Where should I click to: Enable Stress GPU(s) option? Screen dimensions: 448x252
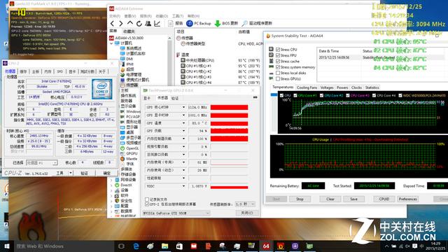click(x=278, y=78)
